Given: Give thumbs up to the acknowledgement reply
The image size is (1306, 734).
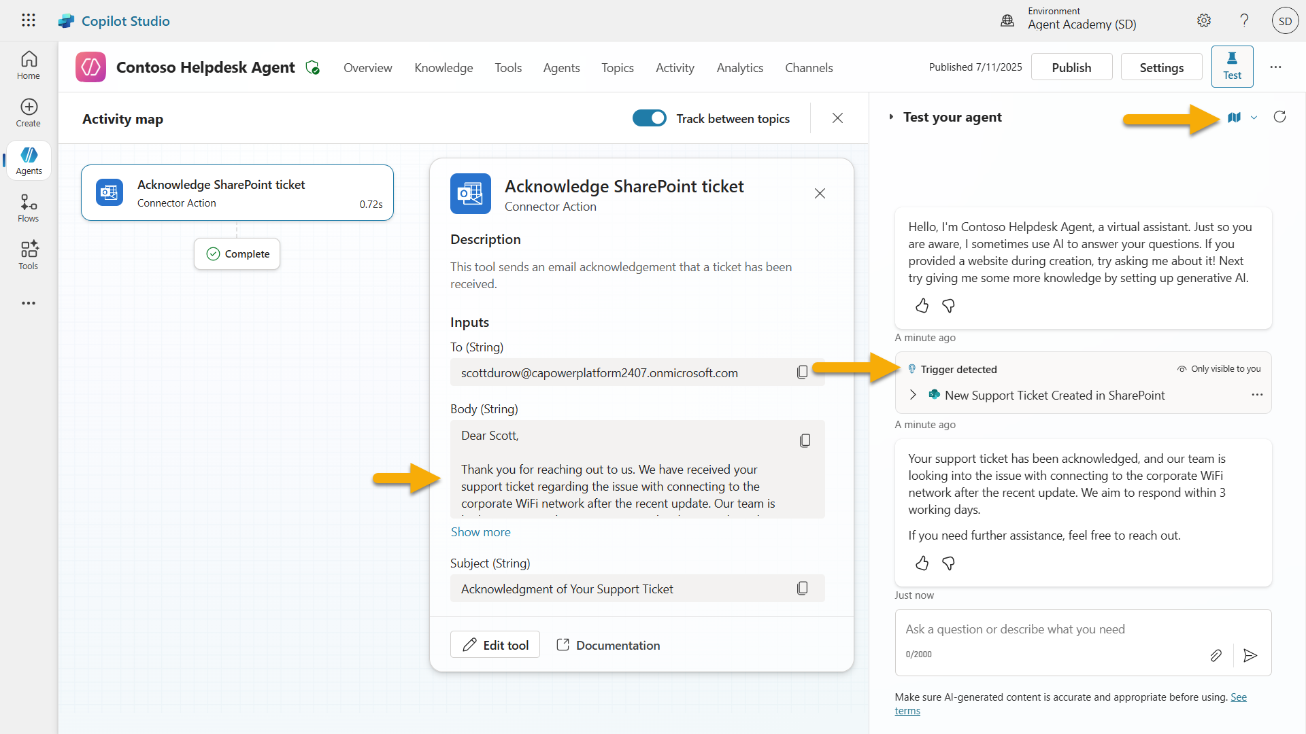Looking at the screenshot, I should point(922,563).
